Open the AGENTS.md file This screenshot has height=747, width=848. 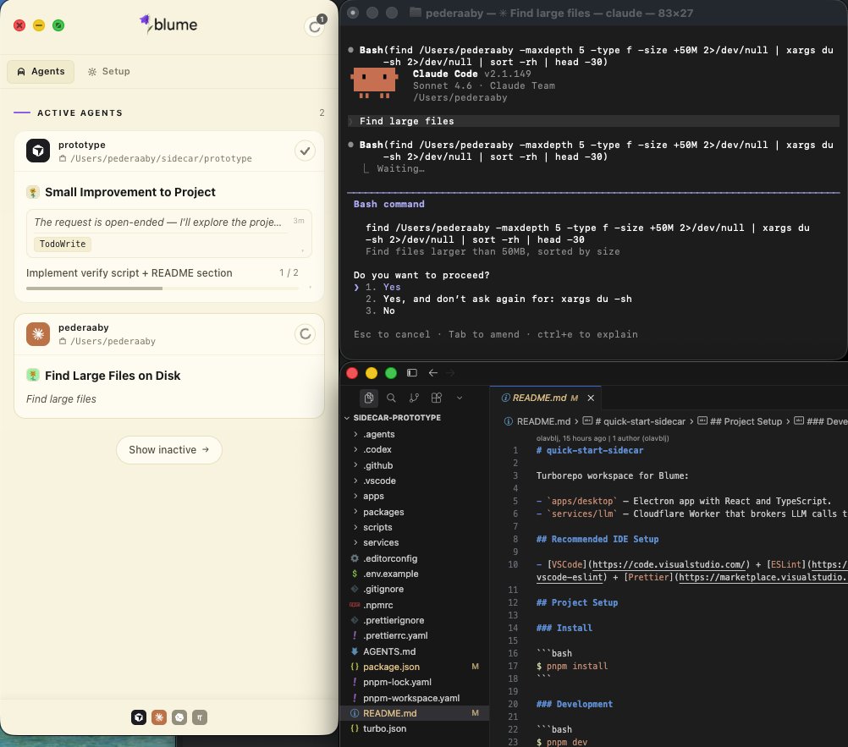pos(388,651)
